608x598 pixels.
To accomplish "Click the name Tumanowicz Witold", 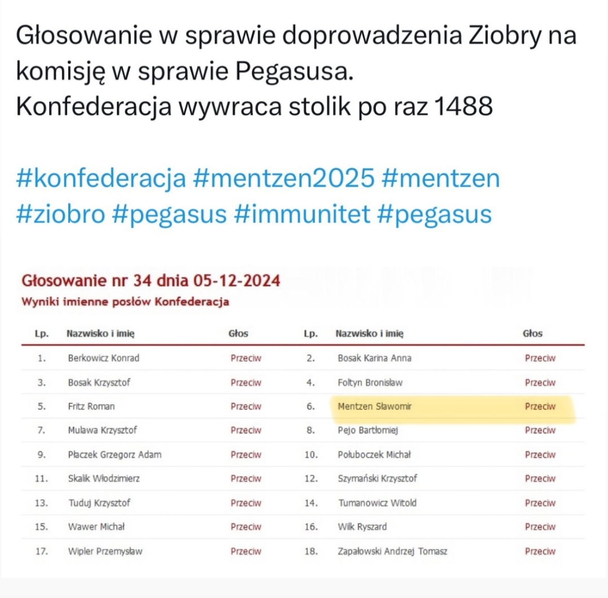I will (377, 503).
